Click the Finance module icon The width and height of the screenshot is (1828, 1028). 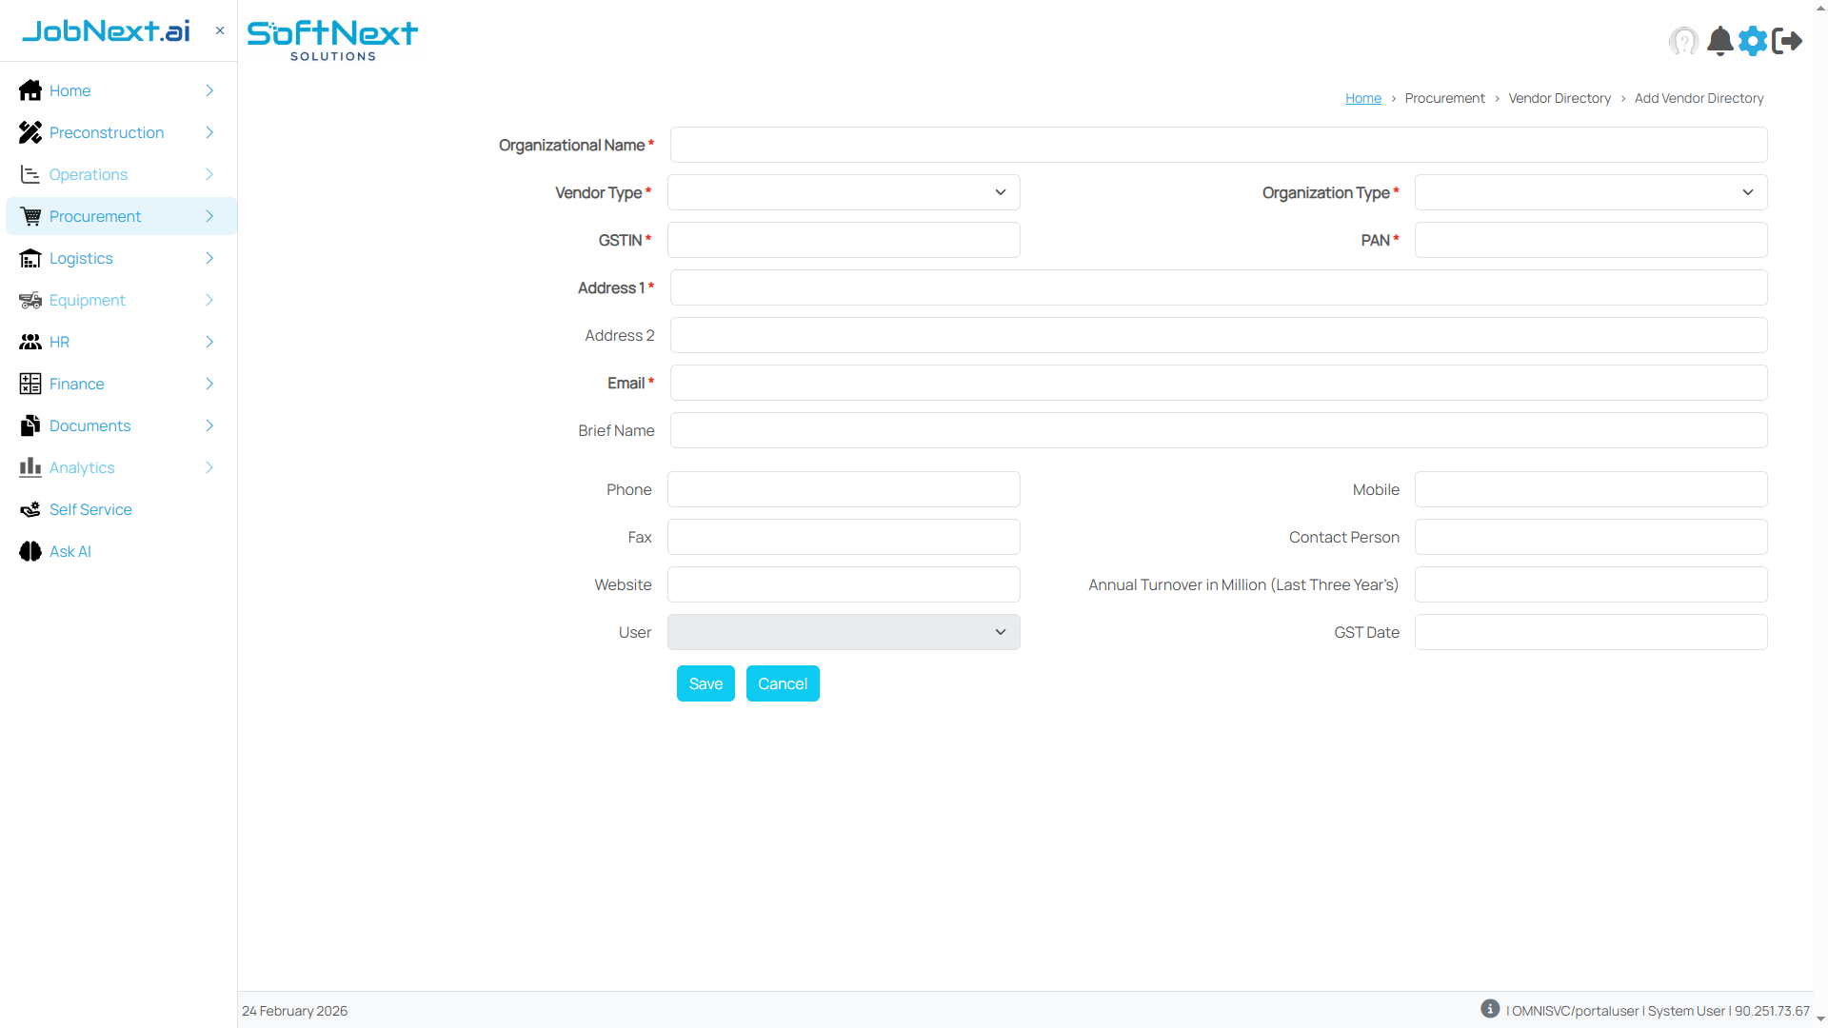pos(30,384)
